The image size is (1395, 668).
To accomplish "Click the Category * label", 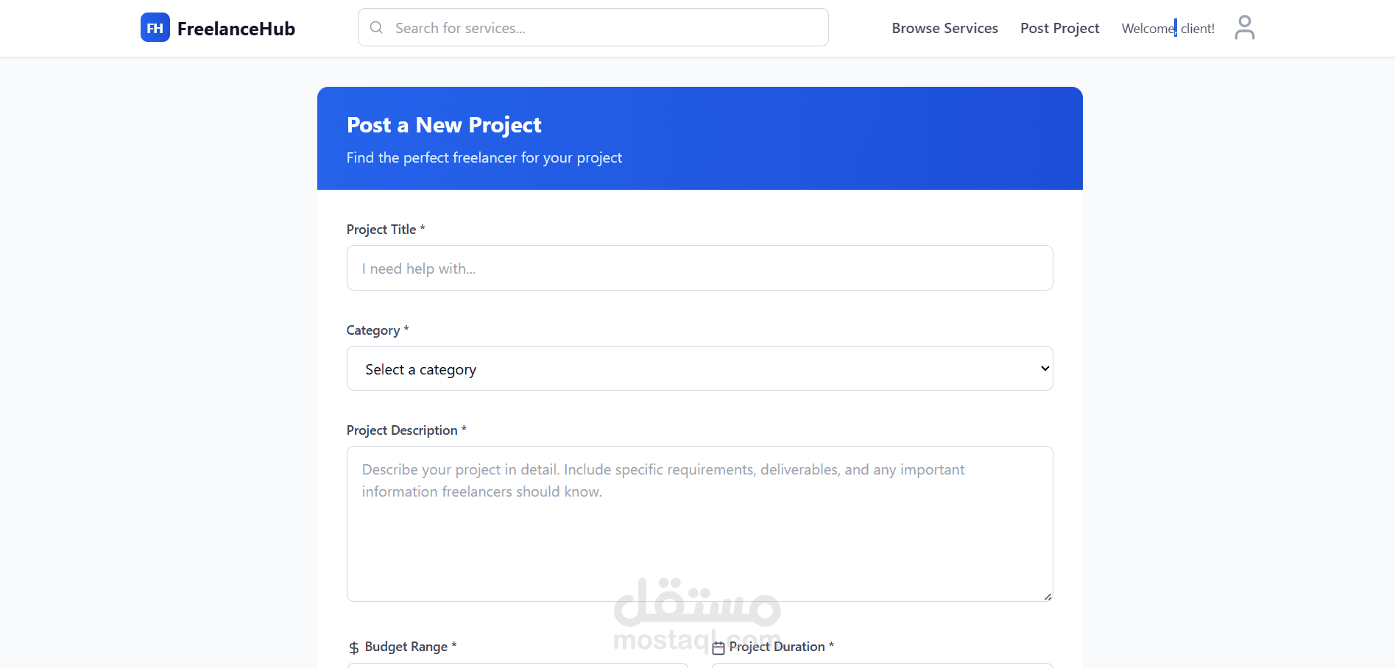I will coord(378,330).
